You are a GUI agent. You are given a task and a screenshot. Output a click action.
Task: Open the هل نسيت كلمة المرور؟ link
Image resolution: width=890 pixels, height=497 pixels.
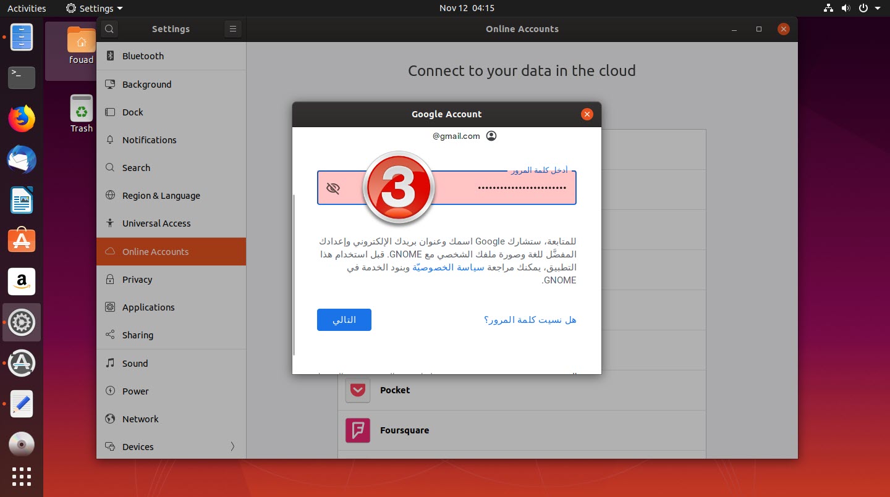[530, 320]
